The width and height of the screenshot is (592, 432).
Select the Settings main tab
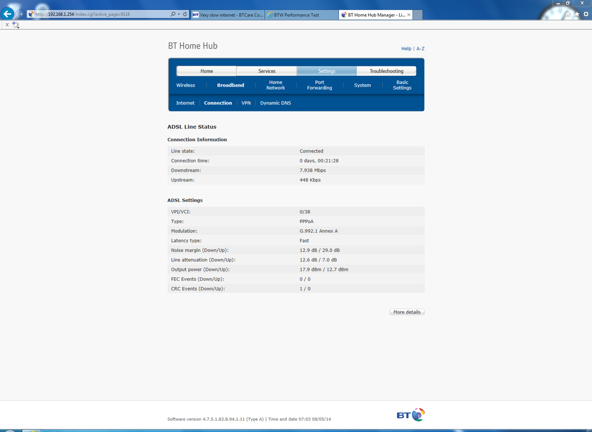click(x=327, y=71)
